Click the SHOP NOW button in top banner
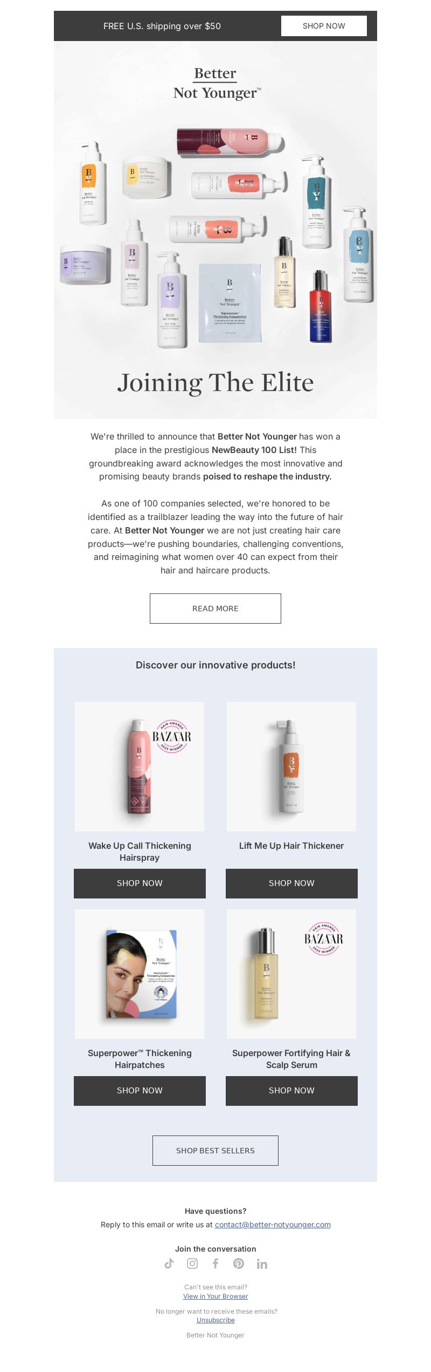Image resolution: width=431 pixels, height=1372 pixels. point(324,26)
